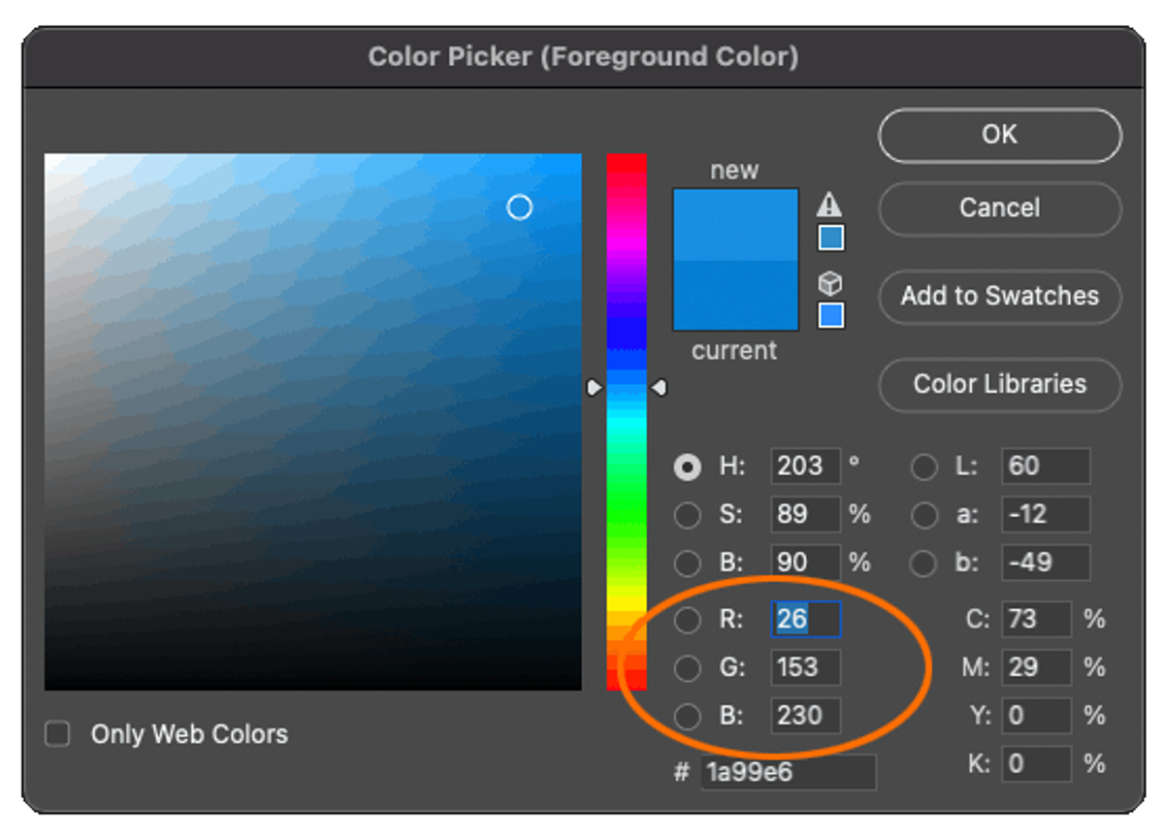
Task: Select the L lightness radio button
Action: pos(924,467)
